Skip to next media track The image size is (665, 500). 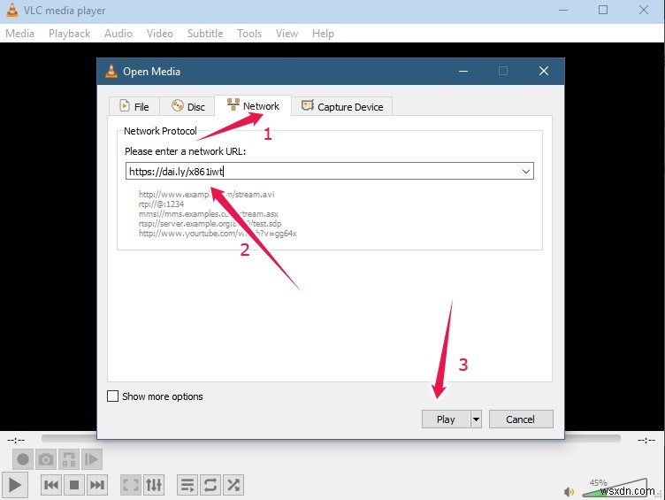[97, 485]
